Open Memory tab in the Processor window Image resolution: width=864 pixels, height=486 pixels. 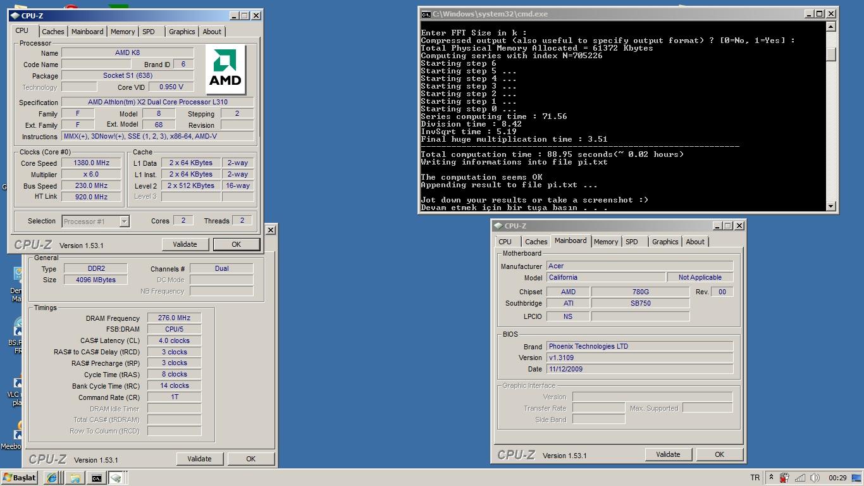pyautogui.click(x=123, y=32)
